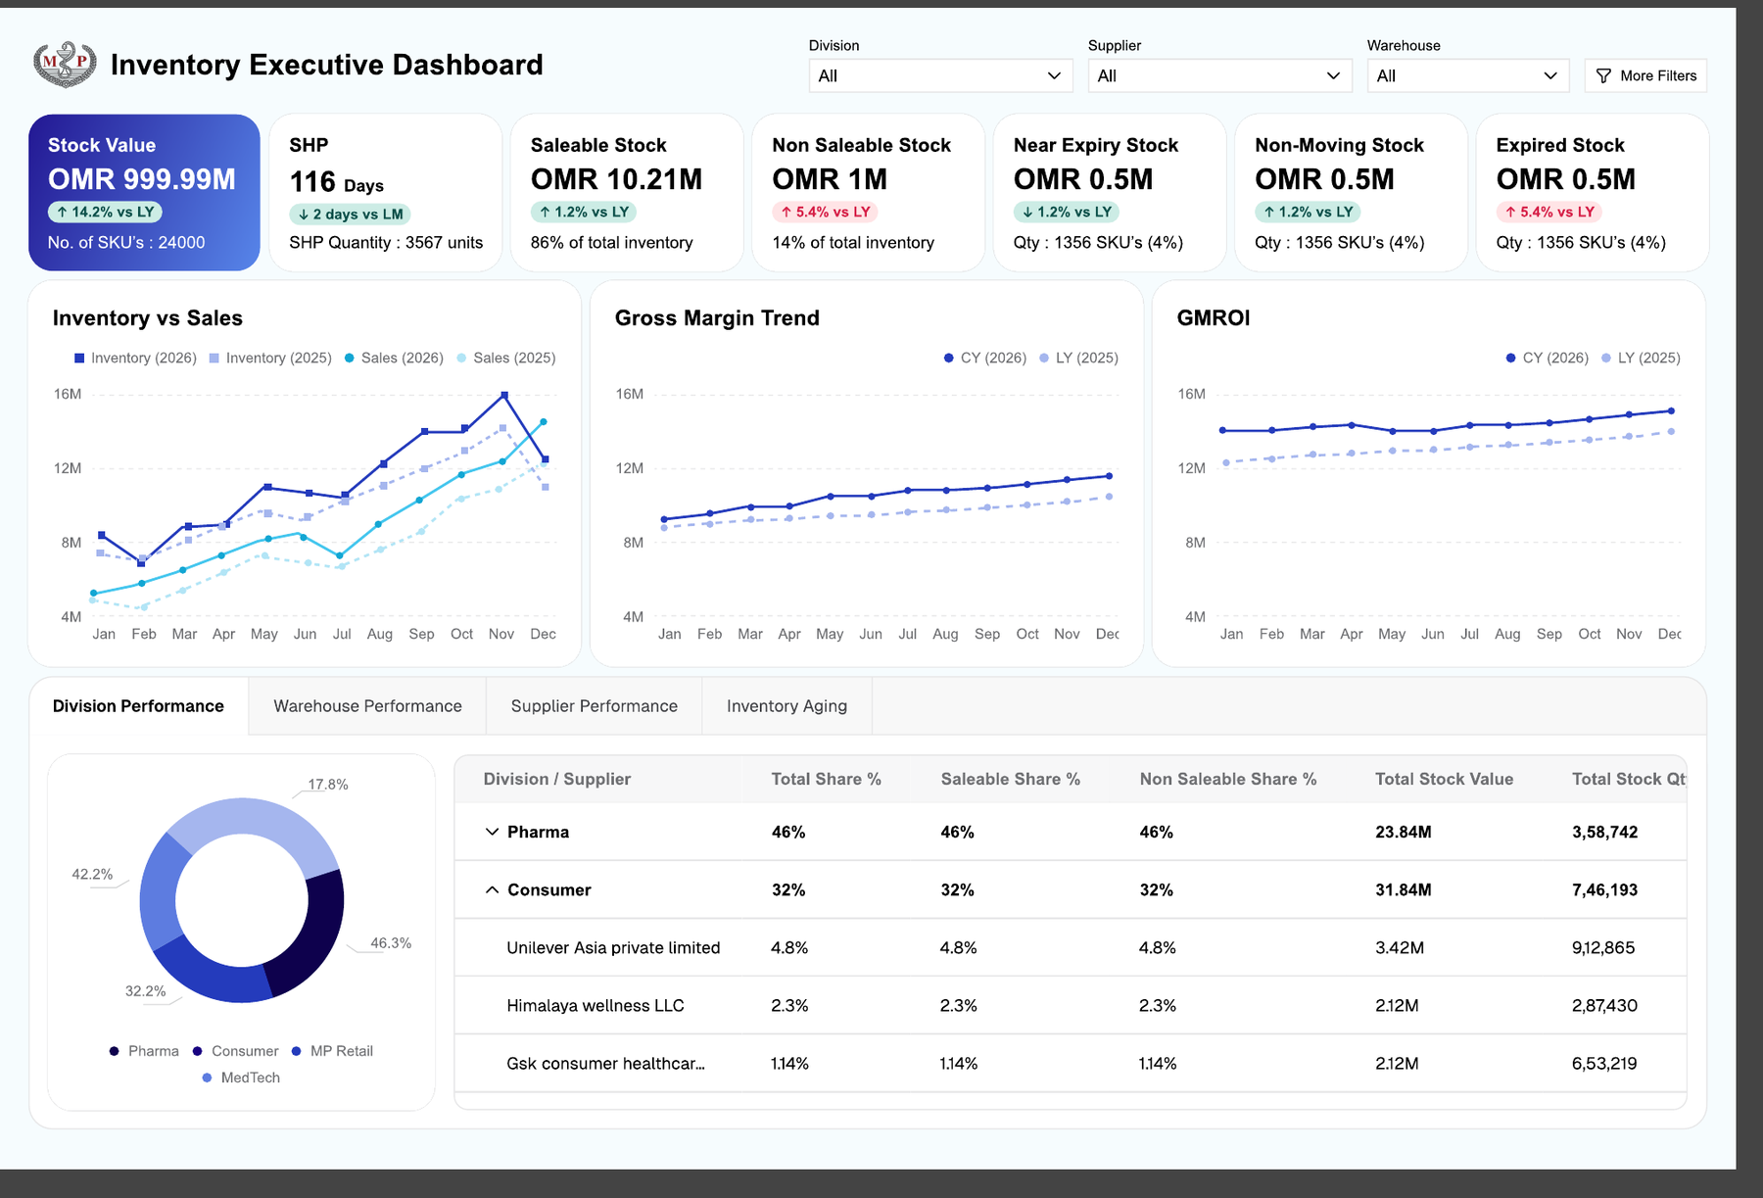
Task: Sort by Total Stock Value column header
Action: 1444,779
